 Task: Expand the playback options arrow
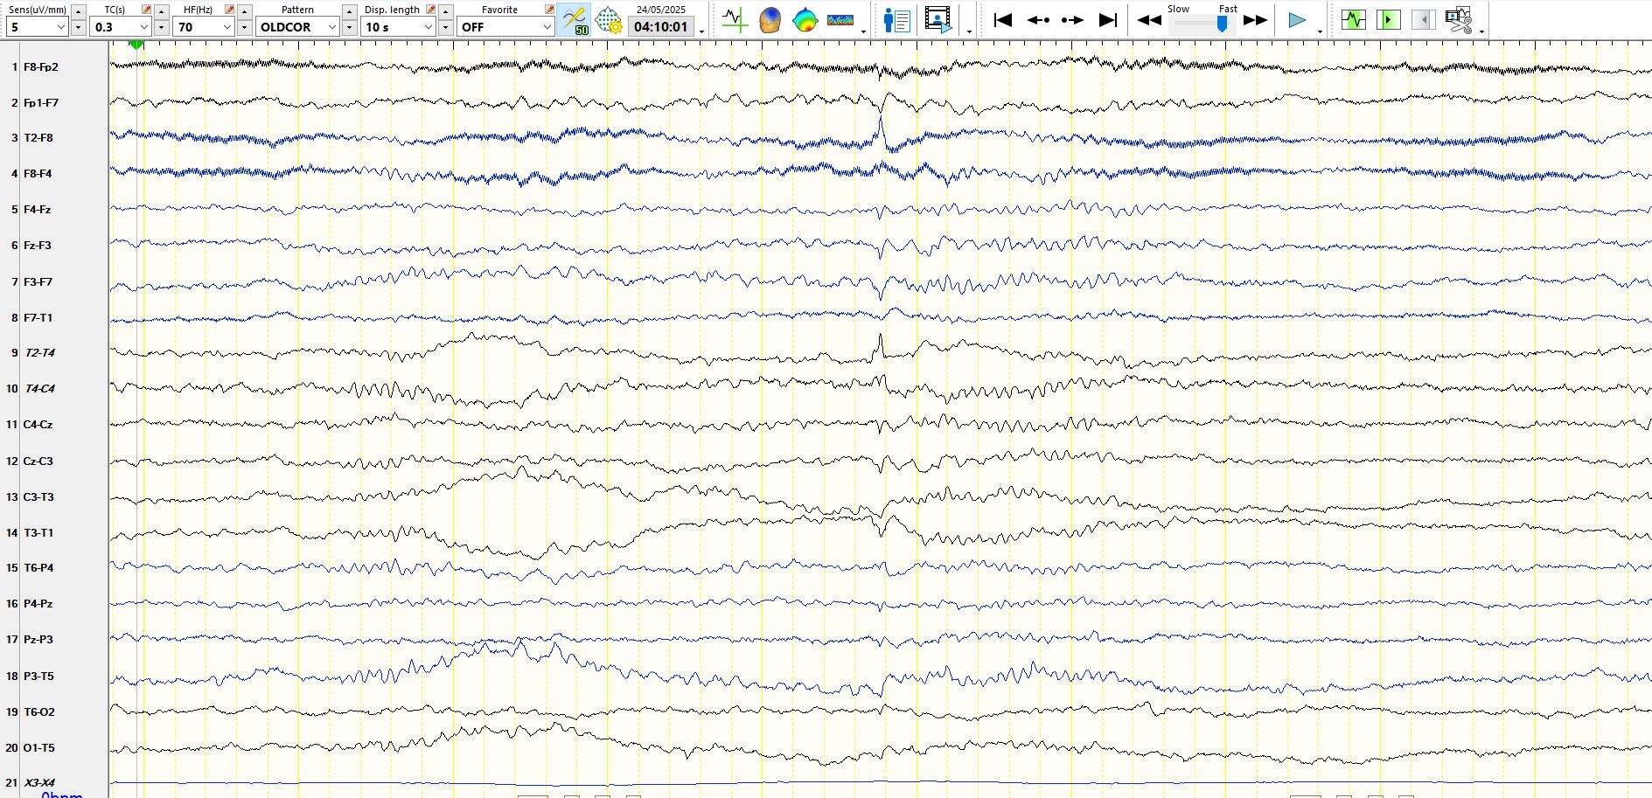[x=1320, y=31]
